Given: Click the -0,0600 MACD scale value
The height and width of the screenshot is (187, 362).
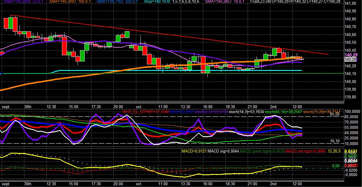Looking at the screenshot, I should pyautogui.click(x=351, y=175).
